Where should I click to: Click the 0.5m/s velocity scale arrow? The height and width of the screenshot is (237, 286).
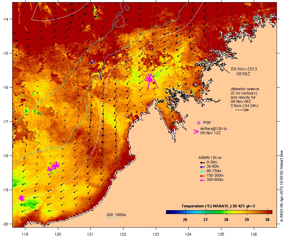coord(242,110)
